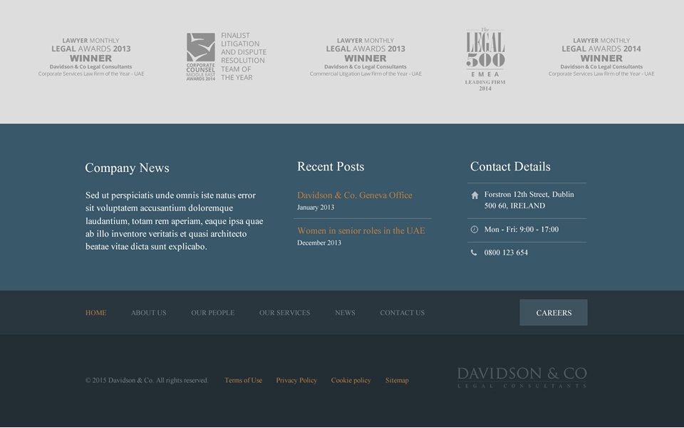View the Privacy Policy page
The image size is (684, 428).
coord(296,381)
